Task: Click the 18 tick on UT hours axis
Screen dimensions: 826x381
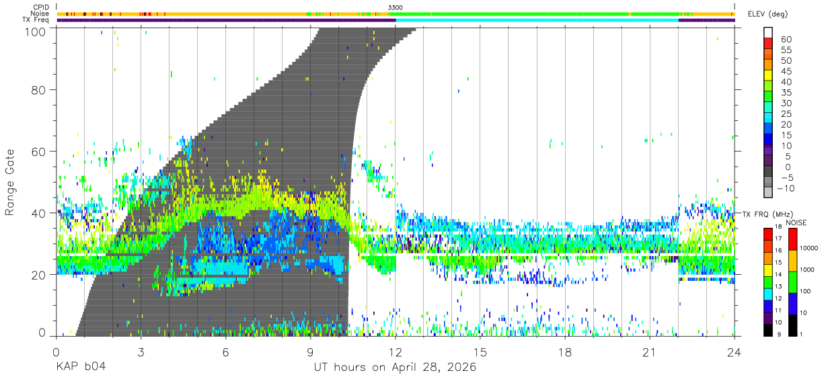Action: coord(565,353)
